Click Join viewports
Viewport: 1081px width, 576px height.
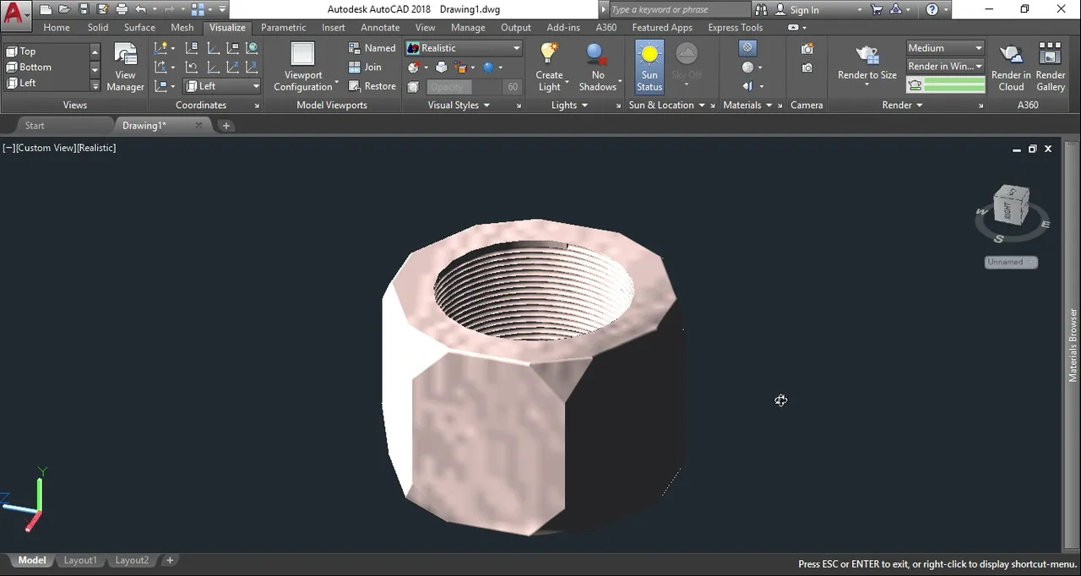coord(365,67)
